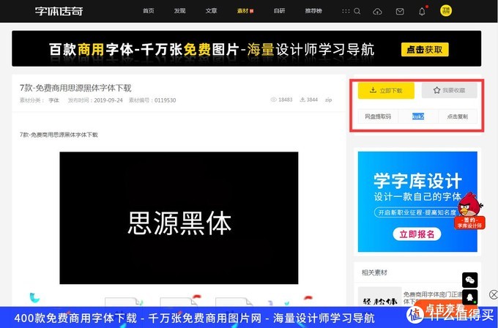Screen dimensions: 498x328
Task: Open the notification bell icon
Action: coord(422,11)
